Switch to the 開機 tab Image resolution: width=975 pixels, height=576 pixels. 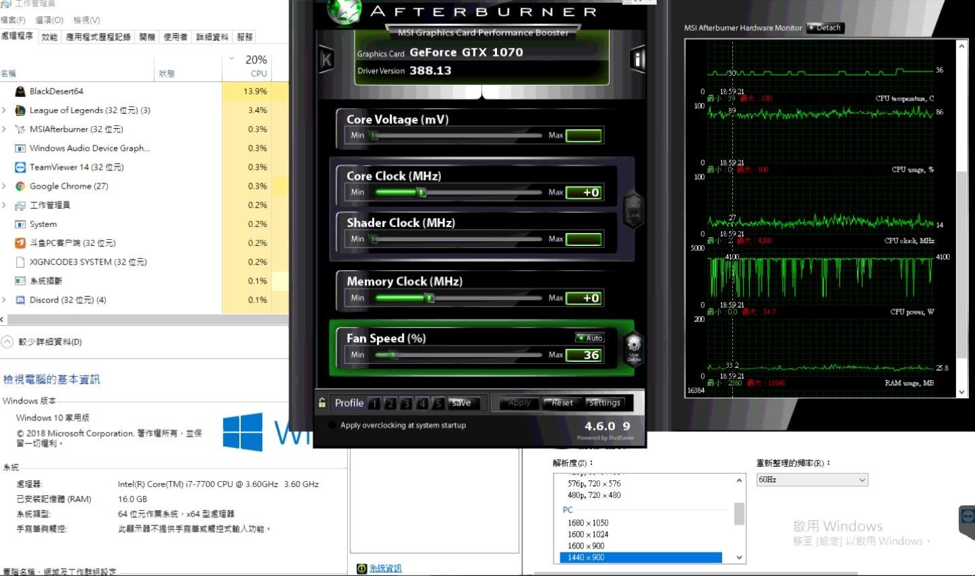147,37
